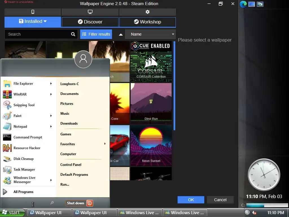Expand Paint submenu arrow
Viewport: 289px width, 217px height.
pos(51,116)
